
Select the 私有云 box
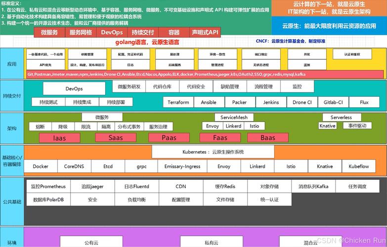(x=212, y=242)
